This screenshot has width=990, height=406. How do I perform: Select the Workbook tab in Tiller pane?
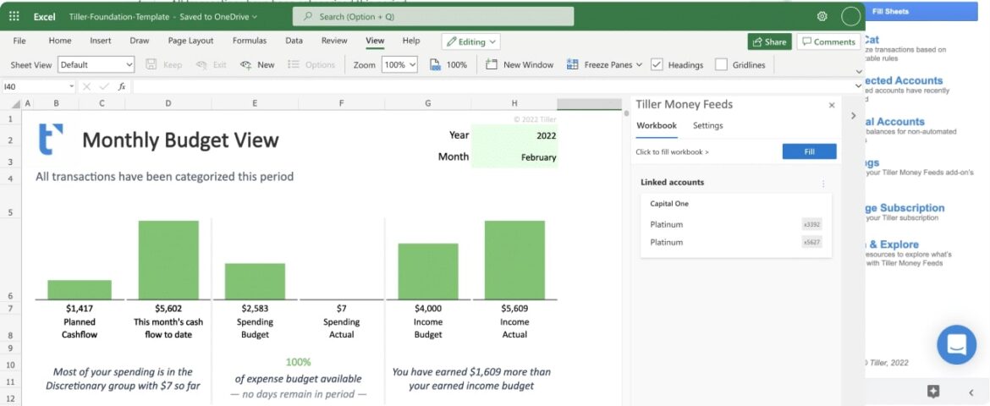[657, 126]
